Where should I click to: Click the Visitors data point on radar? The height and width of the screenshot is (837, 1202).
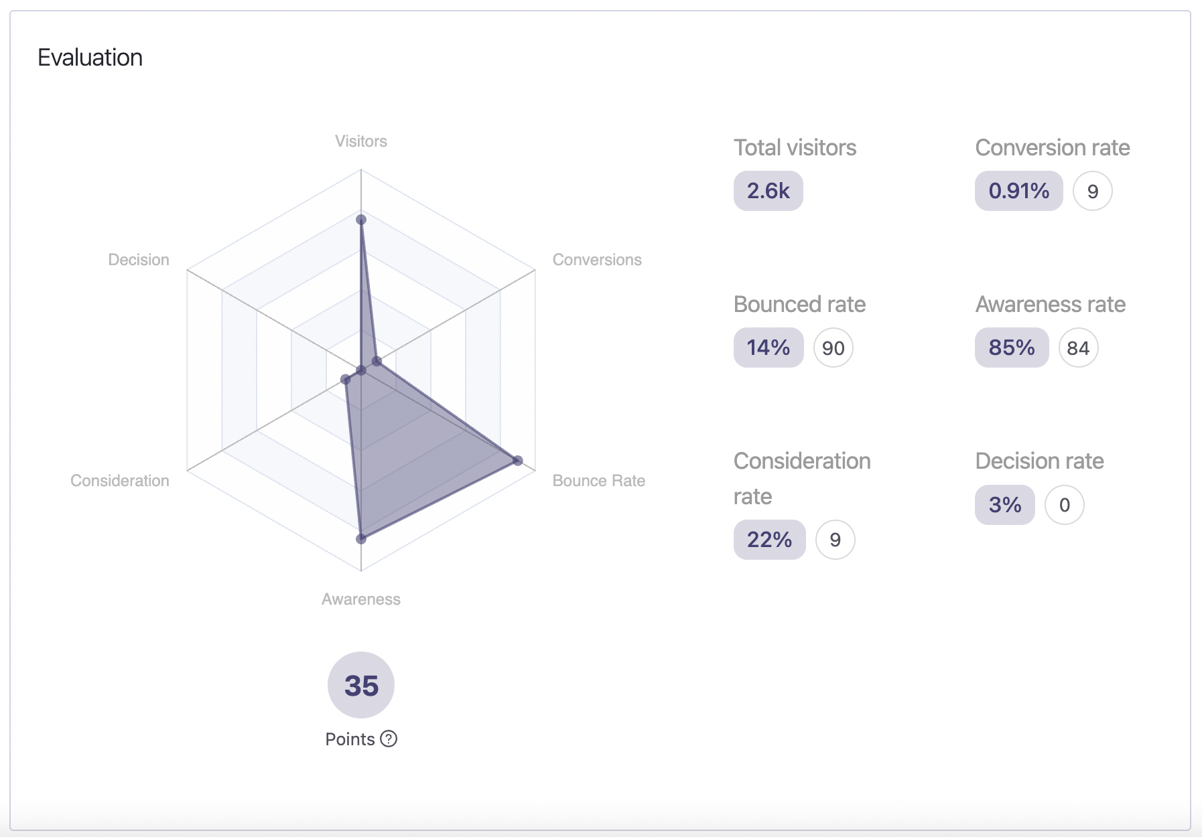[361, 220]
